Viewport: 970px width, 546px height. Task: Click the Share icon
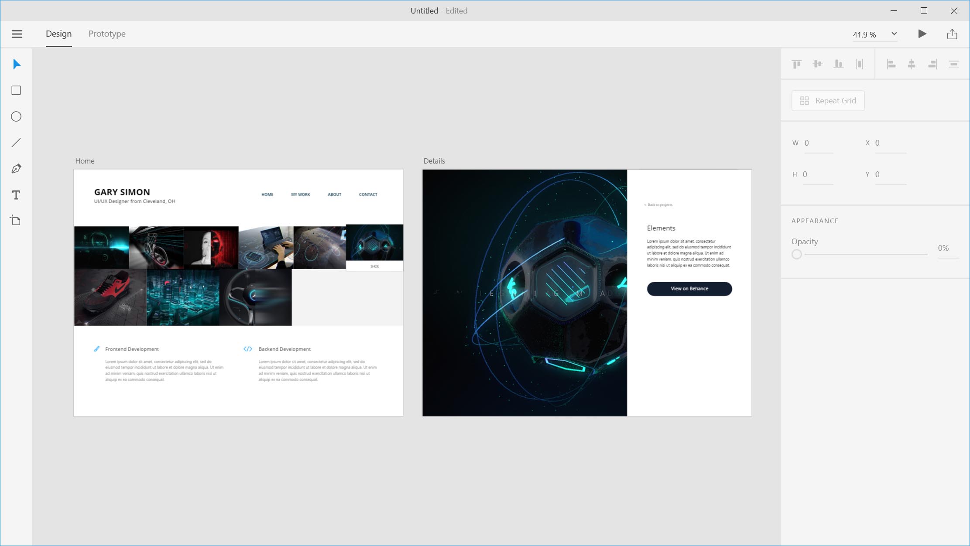pyautogui.click(x=952, y=34)
